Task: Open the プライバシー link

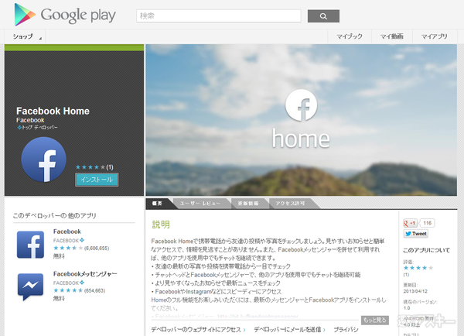Action: pyautogui.click(x=346, y=330)
